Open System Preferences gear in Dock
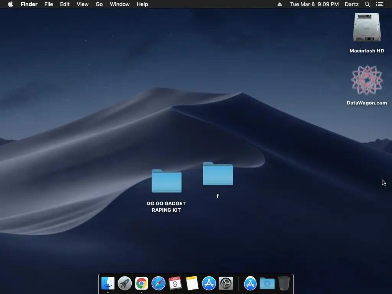 [226, 283]
